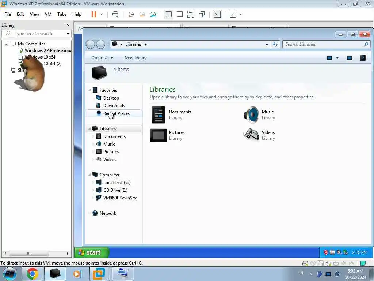Collapse the My Computer tree node
The height and width of the screenshot is (281, 374).
7,44
